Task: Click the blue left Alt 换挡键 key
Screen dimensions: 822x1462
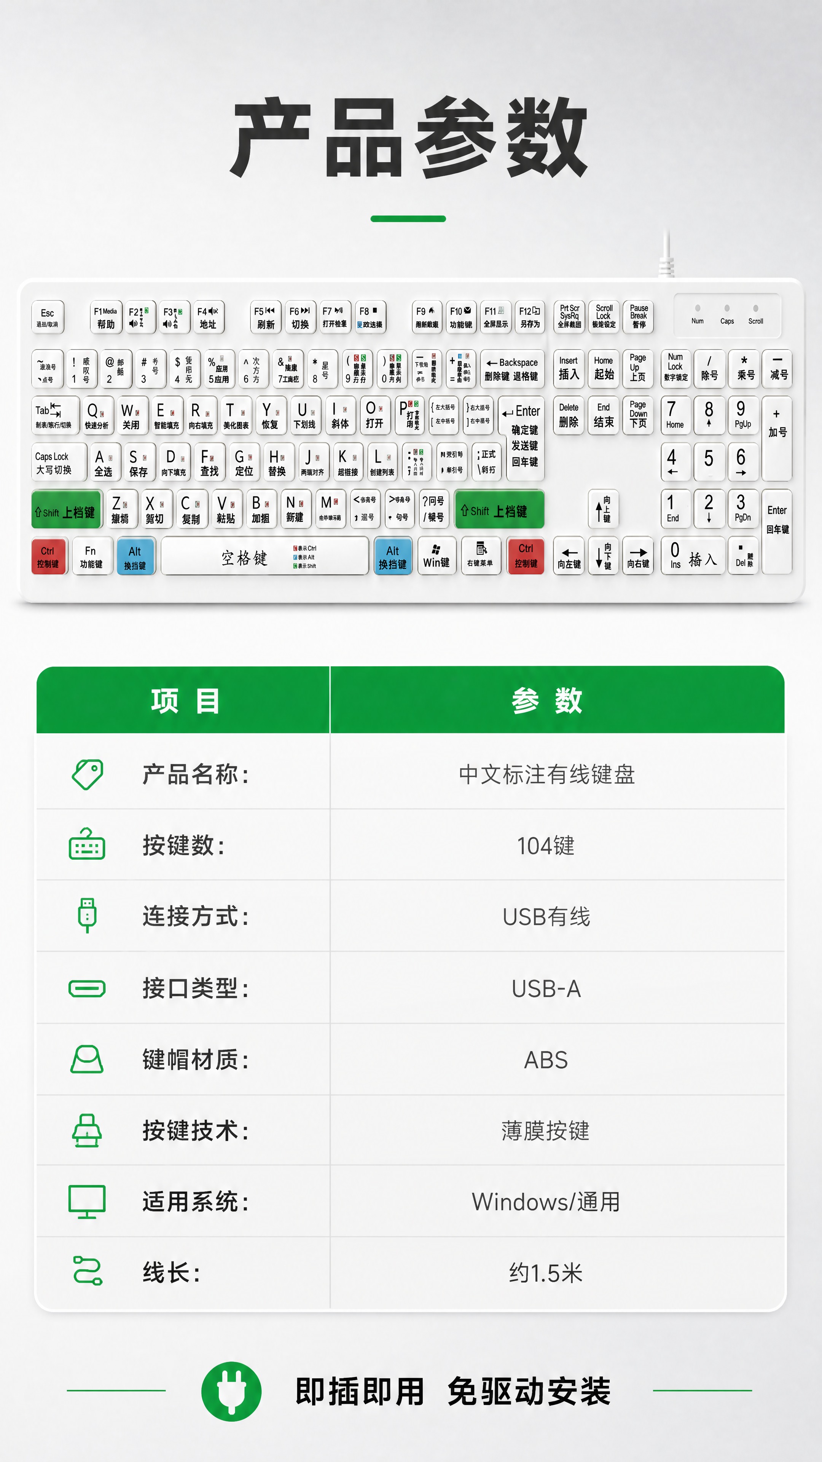Action: point(135,555)
